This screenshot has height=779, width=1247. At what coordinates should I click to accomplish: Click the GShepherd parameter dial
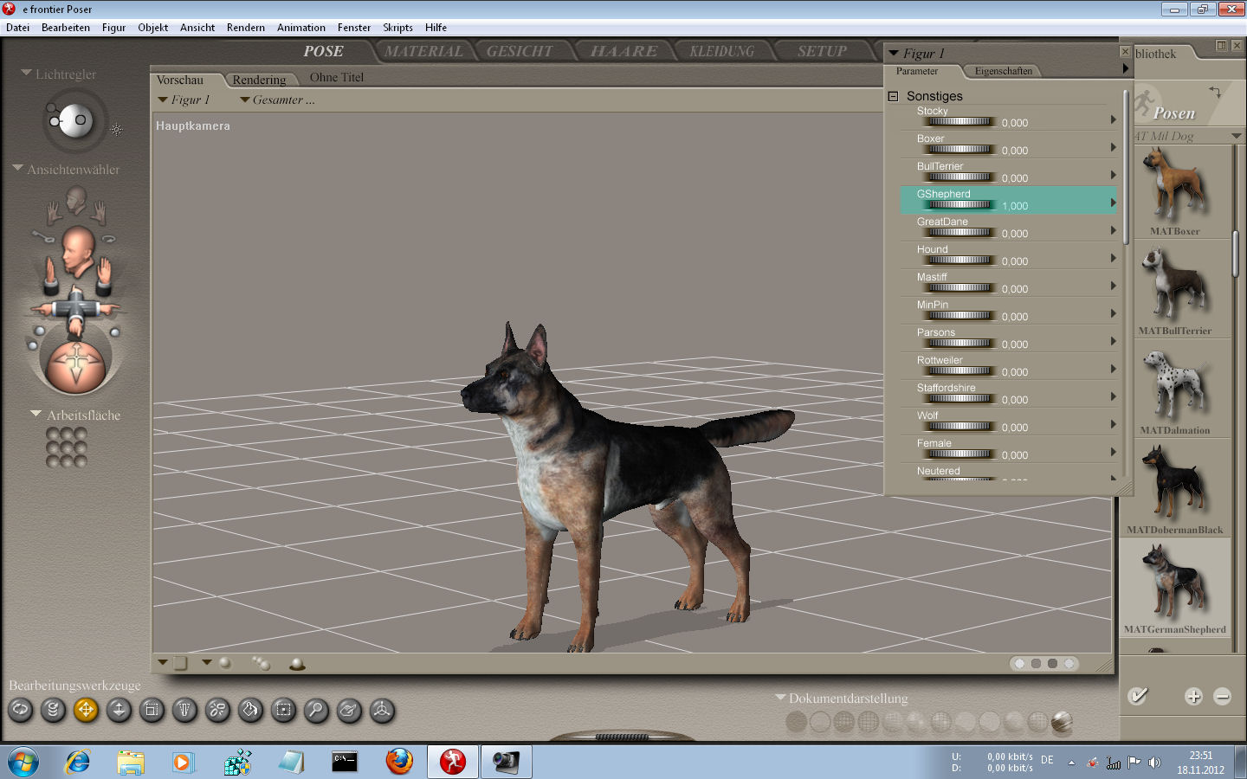tap(961, 205)
